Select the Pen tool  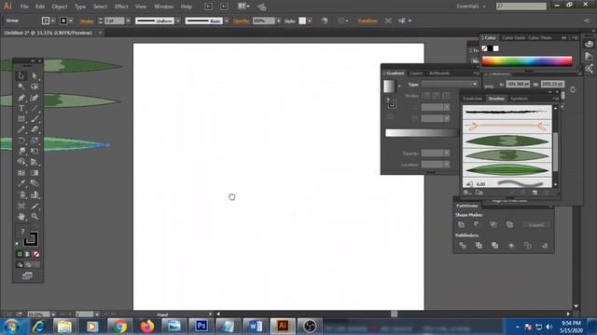pyautogui.click(x=21, y=98)
